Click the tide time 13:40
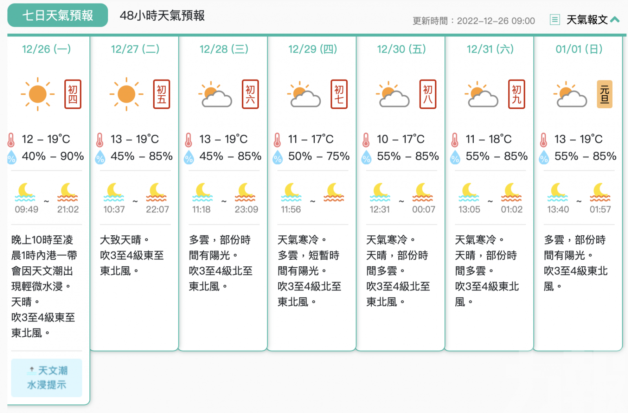The image size is (628, 413). (x=558, y=209)
